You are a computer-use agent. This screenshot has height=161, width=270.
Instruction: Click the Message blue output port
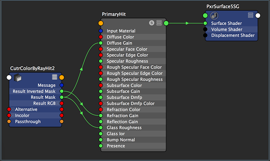click(62, 85)
